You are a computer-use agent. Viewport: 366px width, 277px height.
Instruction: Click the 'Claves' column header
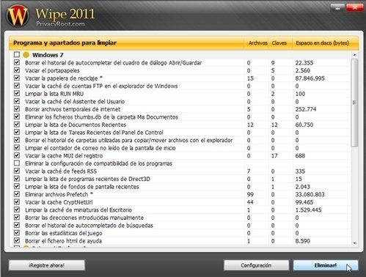click(x=279, y=43)
